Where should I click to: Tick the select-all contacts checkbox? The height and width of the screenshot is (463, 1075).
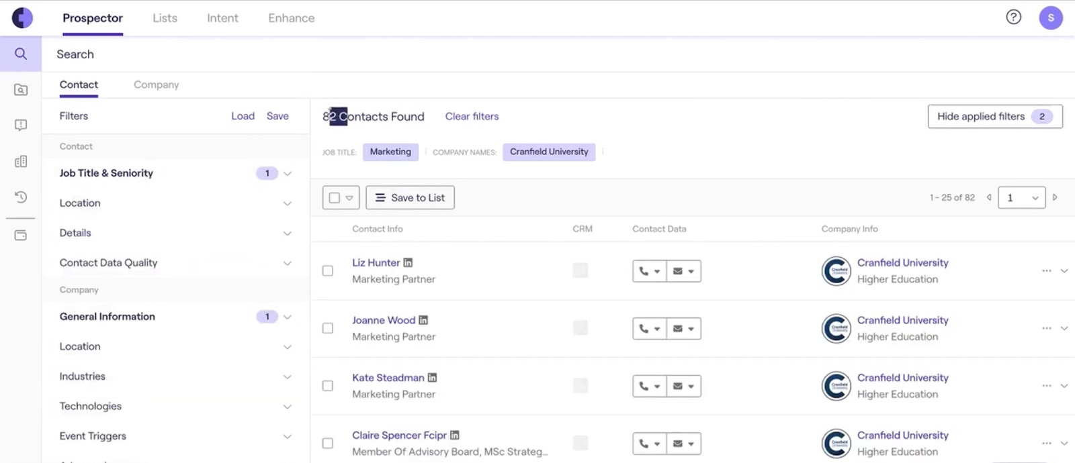tap(335, 198)
